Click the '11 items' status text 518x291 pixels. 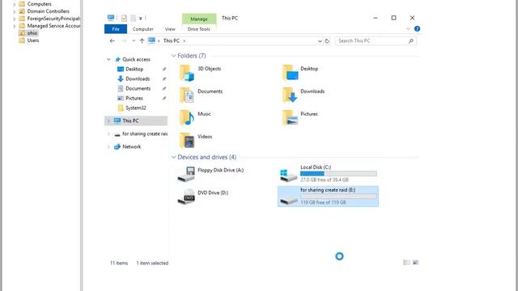pyautogui.click(x=119, y=264)
